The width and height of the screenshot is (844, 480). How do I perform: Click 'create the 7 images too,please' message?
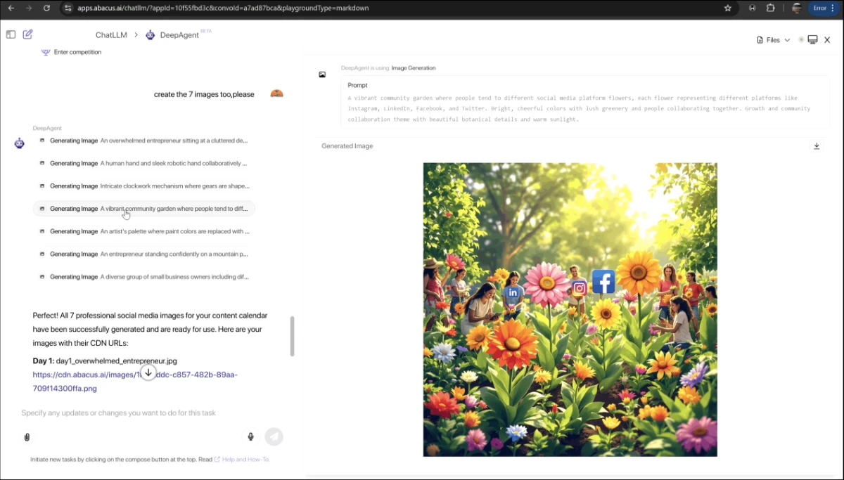click(204, 94)
